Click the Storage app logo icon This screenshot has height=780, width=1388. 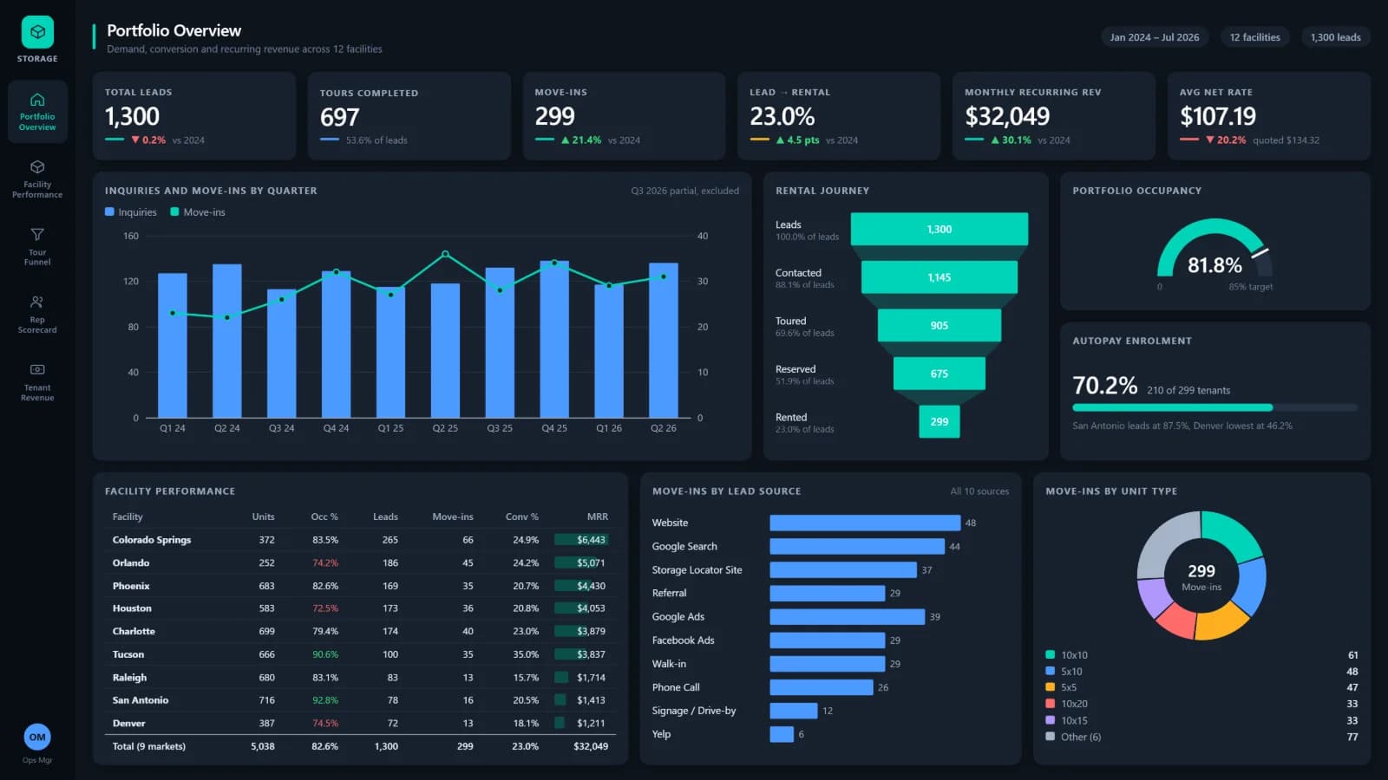tap(37, 32)
